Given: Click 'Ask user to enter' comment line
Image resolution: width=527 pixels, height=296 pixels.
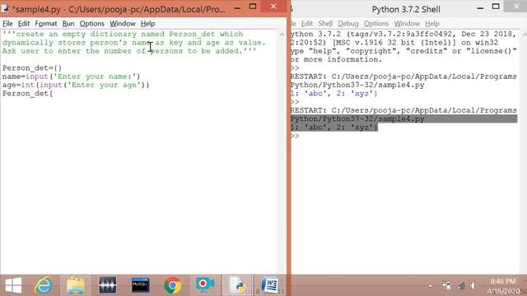Looking at the screenshot, I should [129, 51].
